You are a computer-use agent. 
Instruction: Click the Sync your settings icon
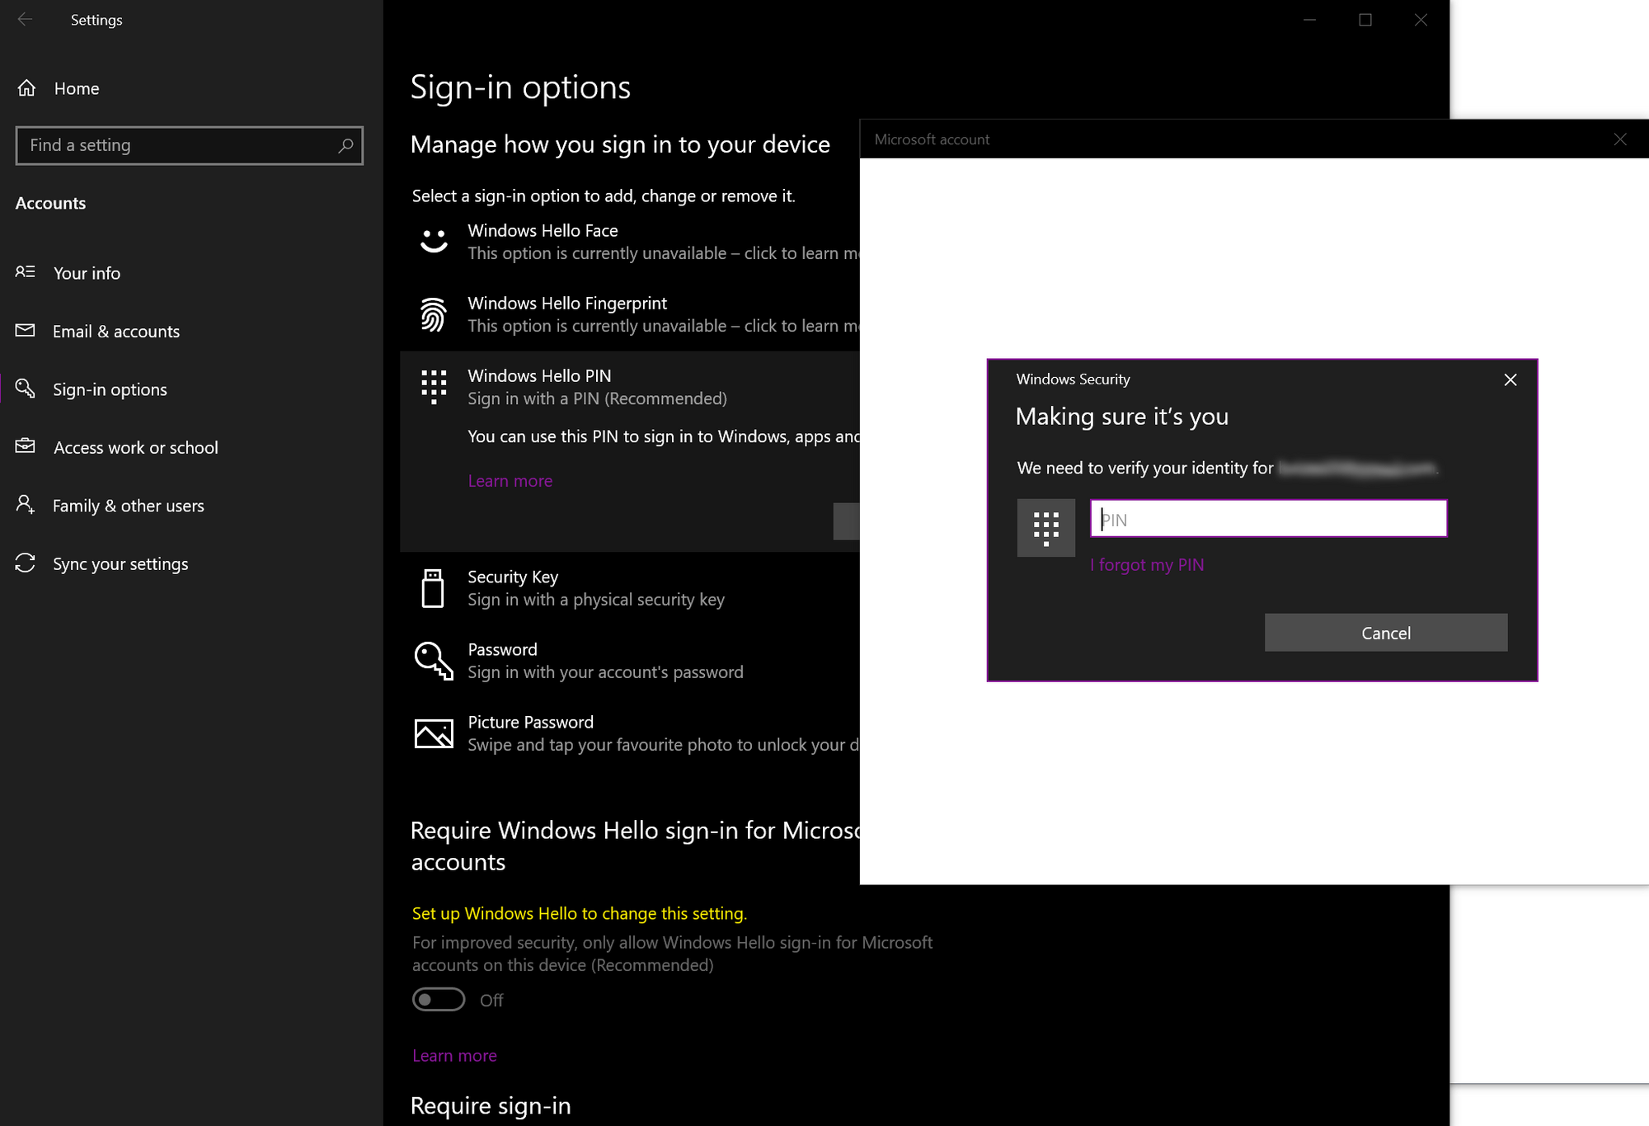tap(26, 563)
